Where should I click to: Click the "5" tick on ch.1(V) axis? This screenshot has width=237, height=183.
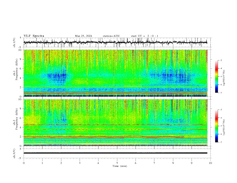(x=20, y=38)
